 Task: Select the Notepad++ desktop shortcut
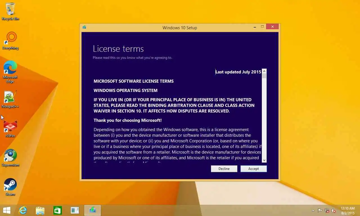click(x=10, y=99)
